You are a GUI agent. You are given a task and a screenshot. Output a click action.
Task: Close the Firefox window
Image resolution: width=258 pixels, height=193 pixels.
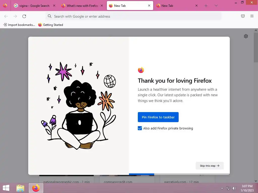tap(252, 2)
